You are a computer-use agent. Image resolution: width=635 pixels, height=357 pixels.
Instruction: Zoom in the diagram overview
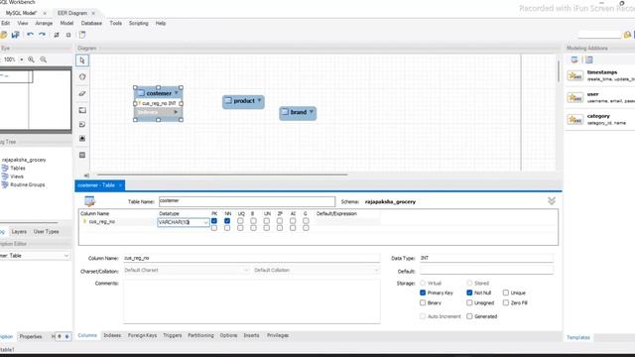(31, 59)
